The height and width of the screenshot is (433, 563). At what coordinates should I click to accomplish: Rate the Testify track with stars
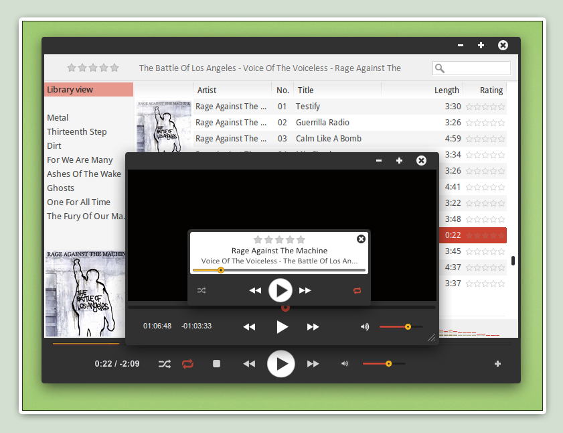485,107
